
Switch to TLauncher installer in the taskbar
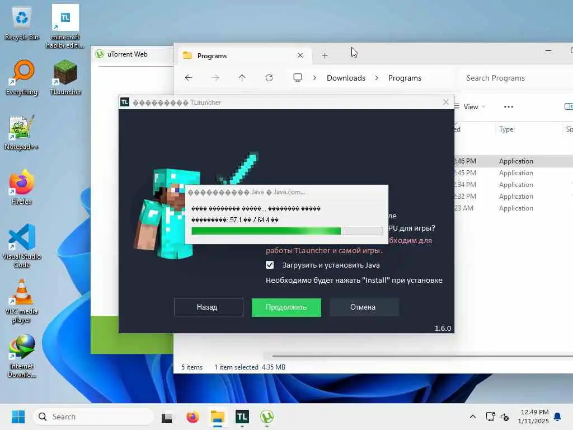point(242,417)
